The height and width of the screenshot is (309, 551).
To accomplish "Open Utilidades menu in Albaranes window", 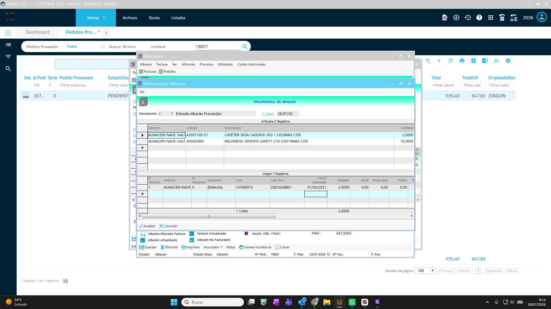I will click(225, 64).
